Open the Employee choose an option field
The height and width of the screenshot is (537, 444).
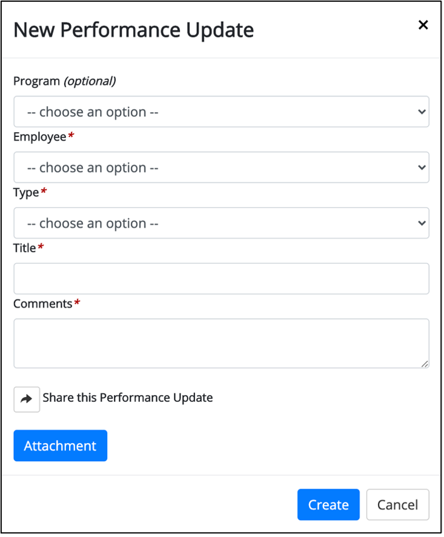(221, 167)
